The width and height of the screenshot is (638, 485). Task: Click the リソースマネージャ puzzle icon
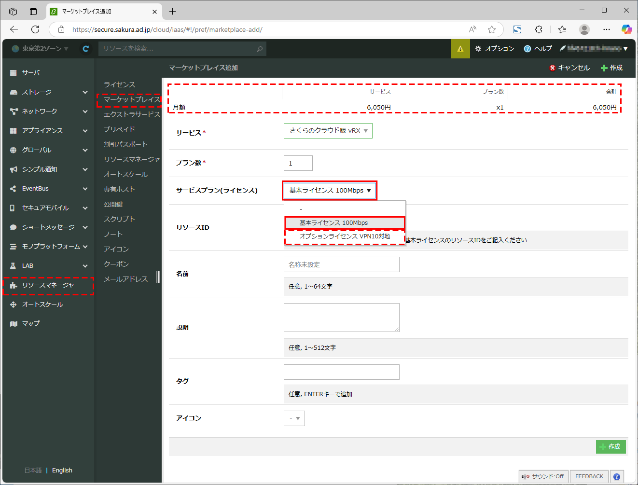tap(14, 285)
